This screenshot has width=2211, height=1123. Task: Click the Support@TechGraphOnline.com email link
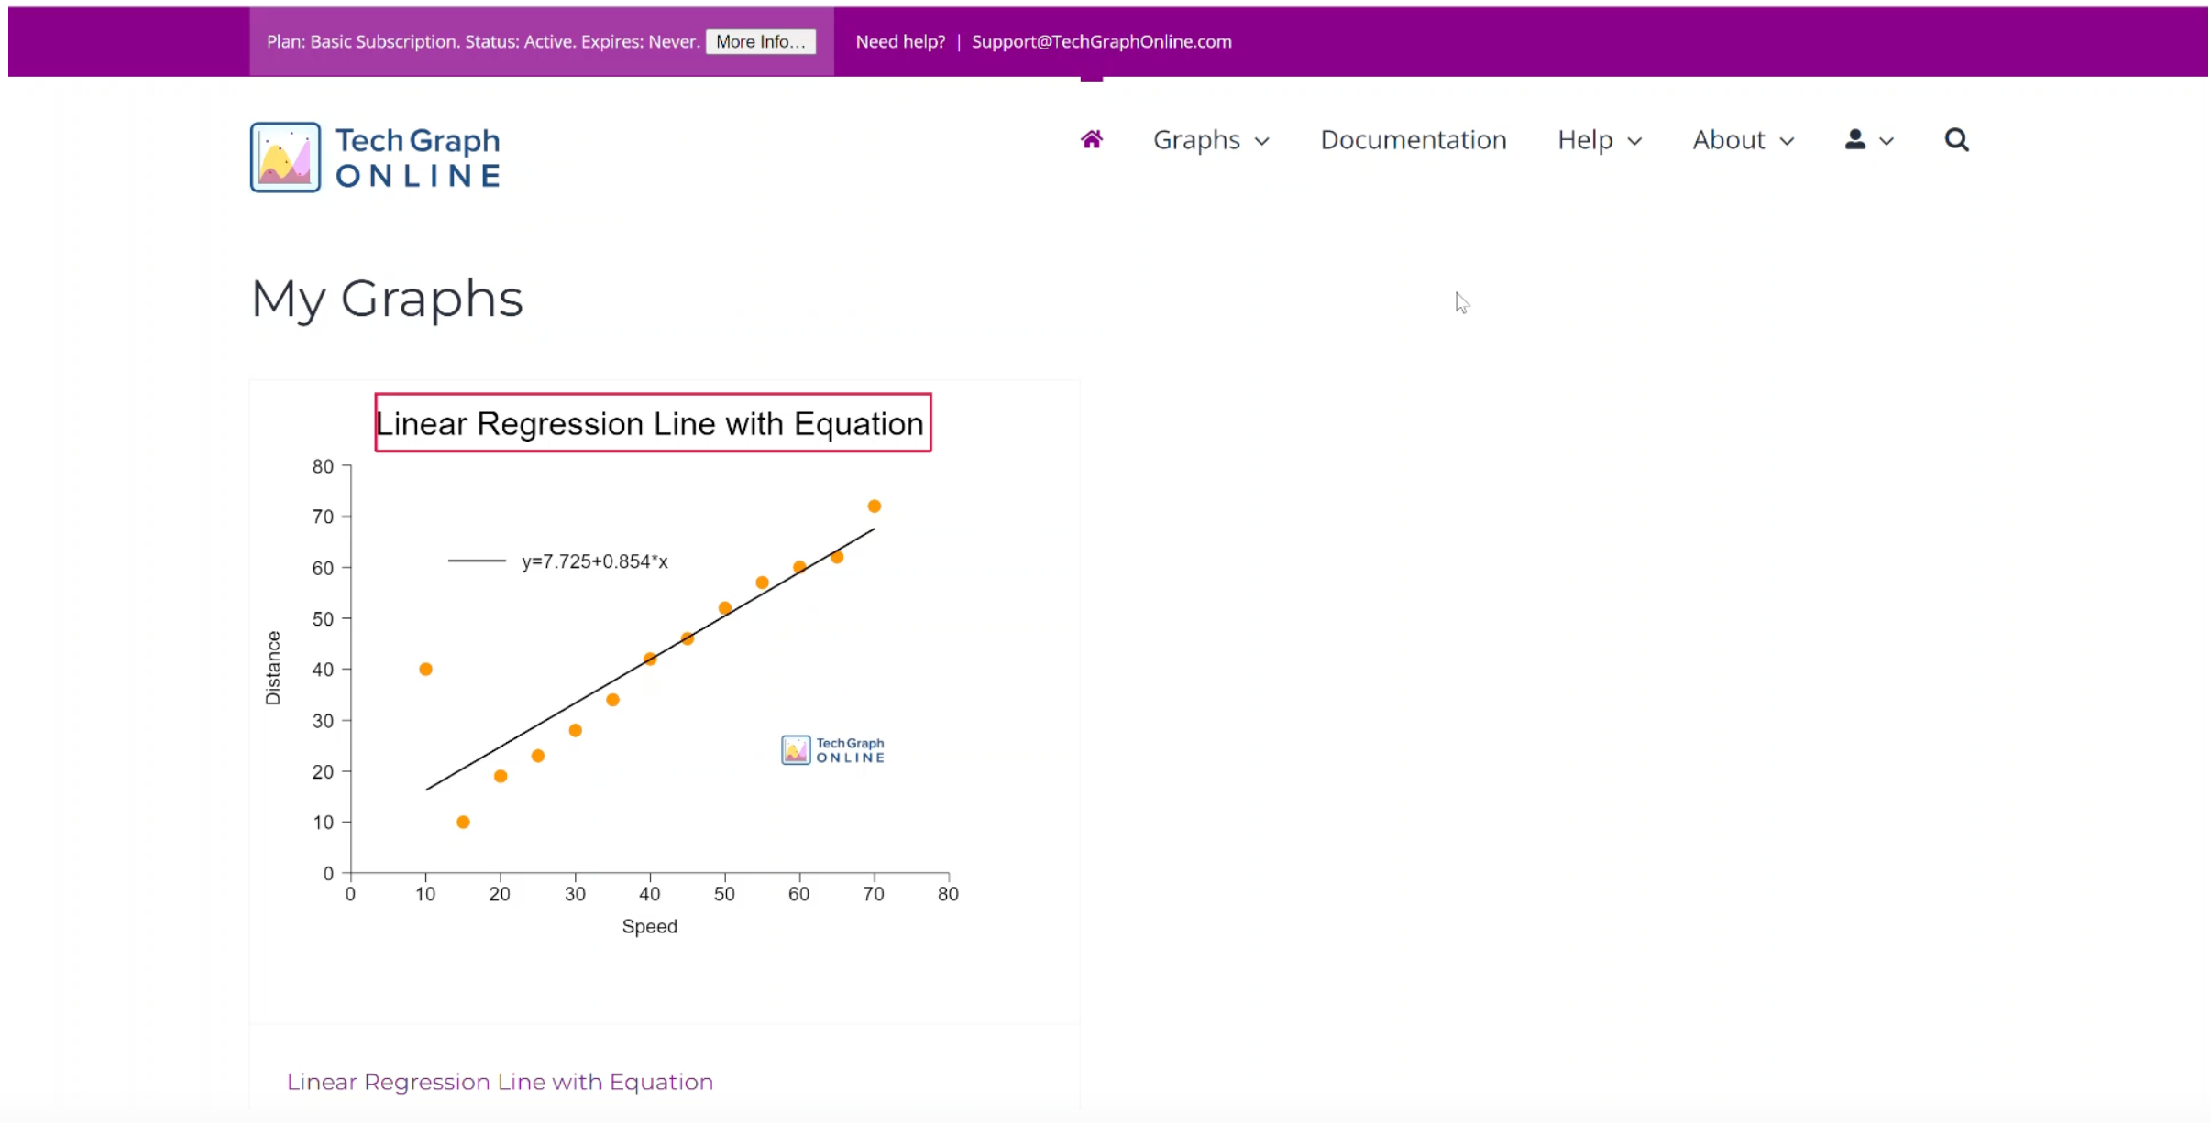click(x=1101, y=41)
